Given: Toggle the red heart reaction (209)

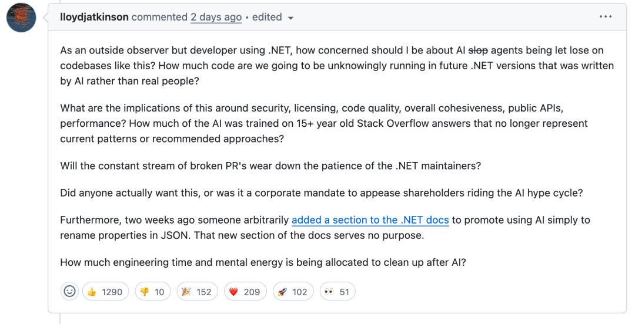Looking at the screenshot, I should click(x=245, y=292).
